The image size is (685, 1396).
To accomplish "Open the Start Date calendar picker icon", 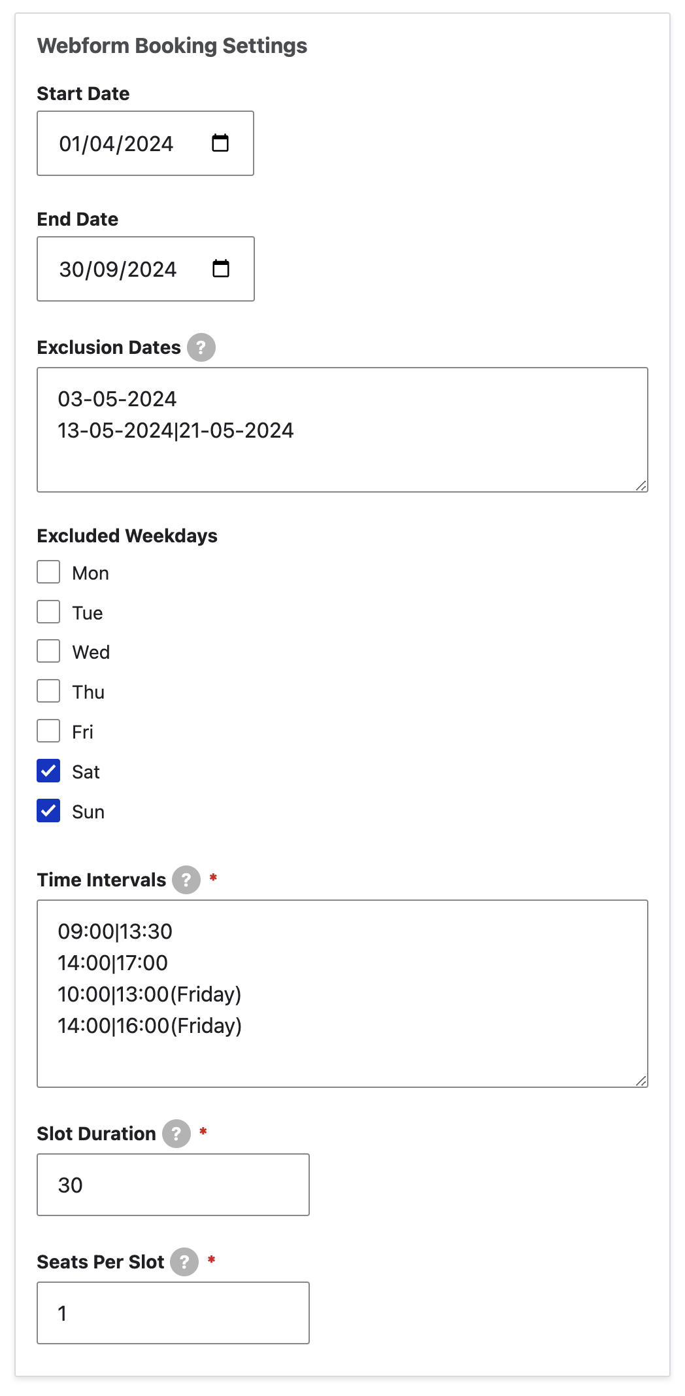I will click(220, 143).
